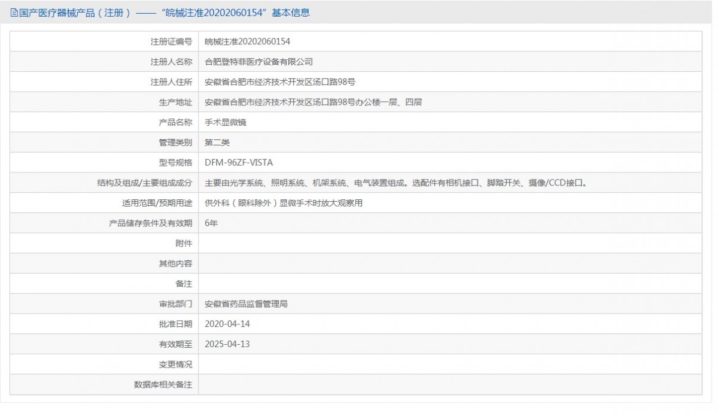Click the document icon beside the page title

(x=14, y=13)
